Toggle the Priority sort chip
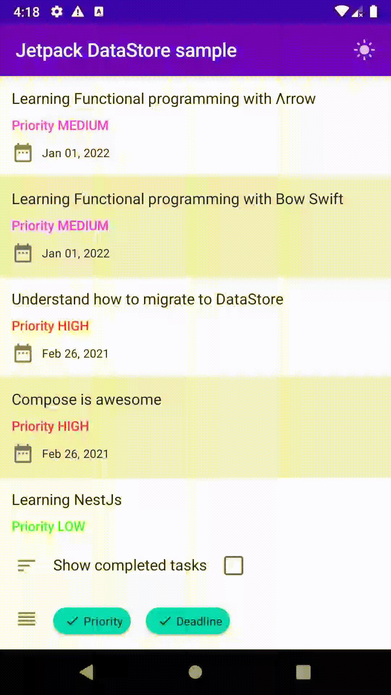Image resolution: width=391 pixels, height=695 pixels. (92, 621)
